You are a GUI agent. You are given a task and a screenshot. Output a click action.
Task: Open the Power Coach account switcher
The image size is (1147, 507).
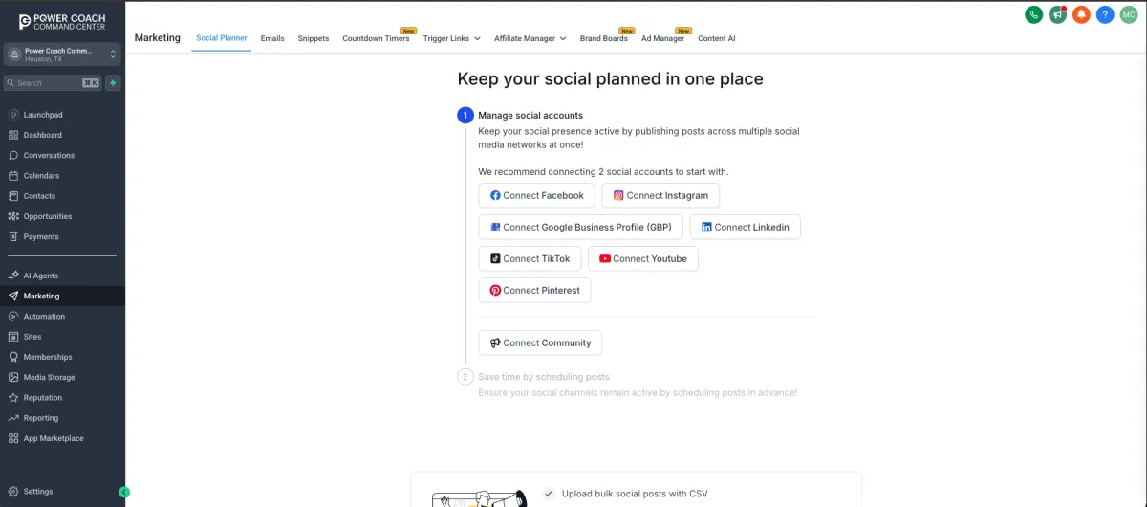(62, 55)
